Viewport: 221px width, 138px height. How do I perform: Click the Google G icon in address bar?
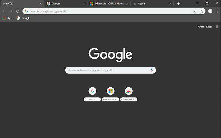pos(26,11)
